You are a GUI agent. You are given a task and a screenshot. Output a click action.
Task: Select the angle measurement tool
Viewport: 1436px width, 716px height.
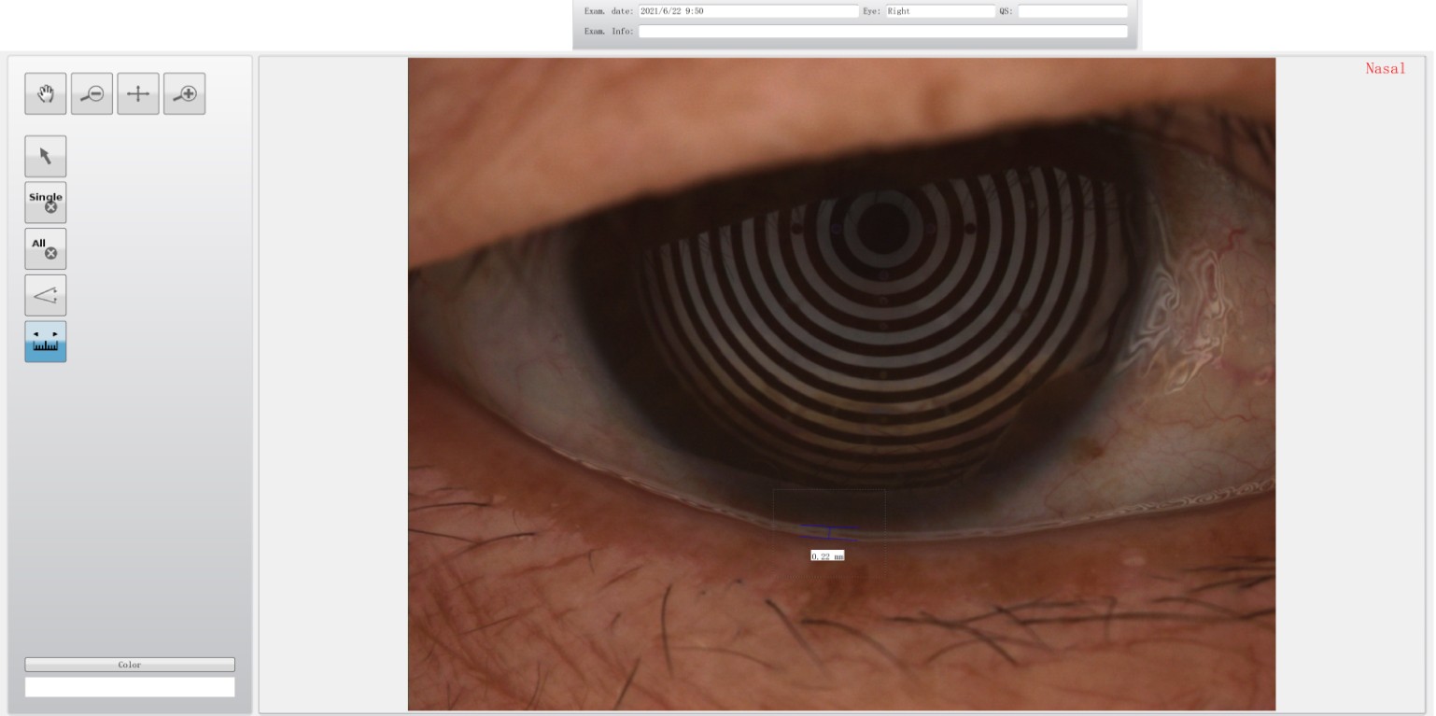pyautogui.click(x=46, y=295)
